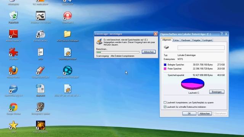
Task: Open the eJay Dance 6 Reloaded folder
Action: [x=67, y=34]
